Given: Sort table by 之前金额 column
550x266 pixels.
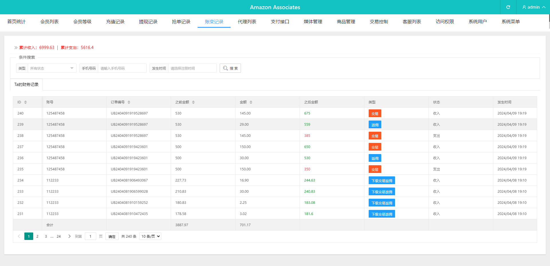Looking at the screenshot, I should 193,102.
